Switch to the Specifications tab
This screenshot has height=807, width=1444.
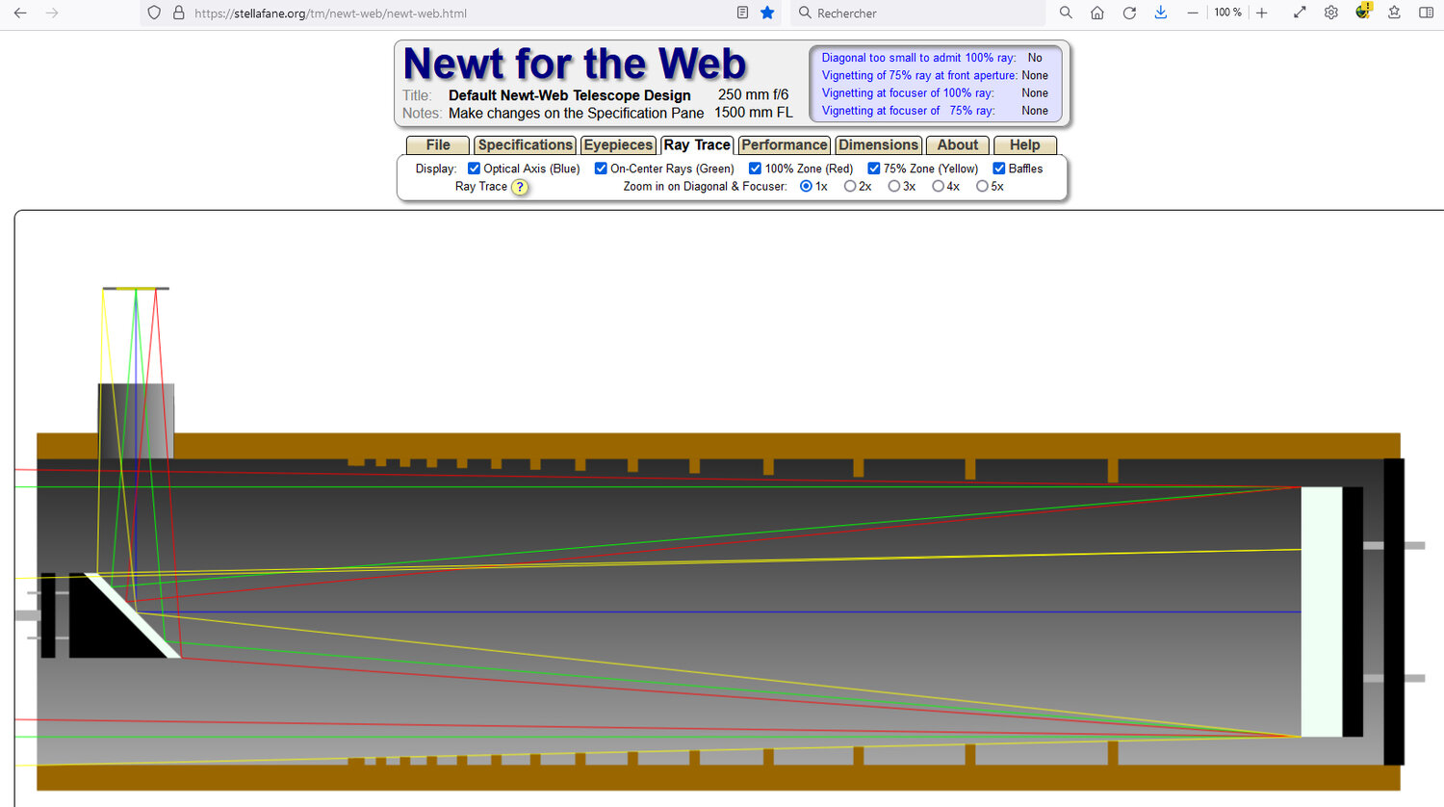point(526,145)
